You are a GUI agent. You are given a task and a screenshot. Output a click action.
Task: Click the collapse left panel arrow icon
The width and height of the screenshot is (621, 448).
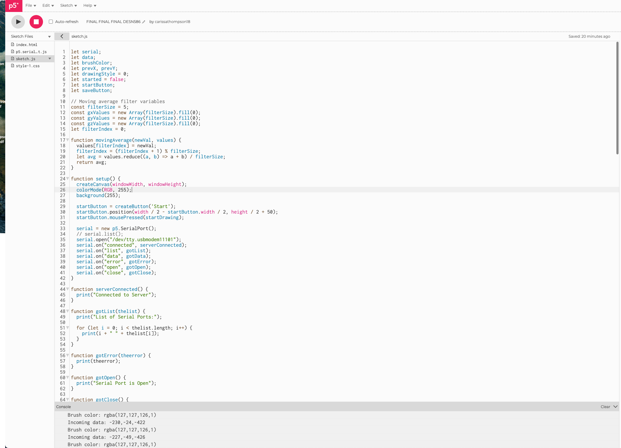(x=62, y=36)
